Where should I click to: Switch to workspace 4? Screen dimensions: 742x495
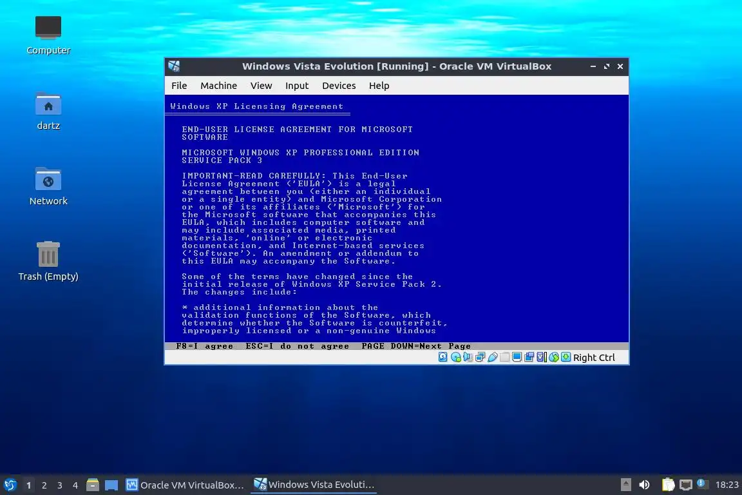(75, 485)
